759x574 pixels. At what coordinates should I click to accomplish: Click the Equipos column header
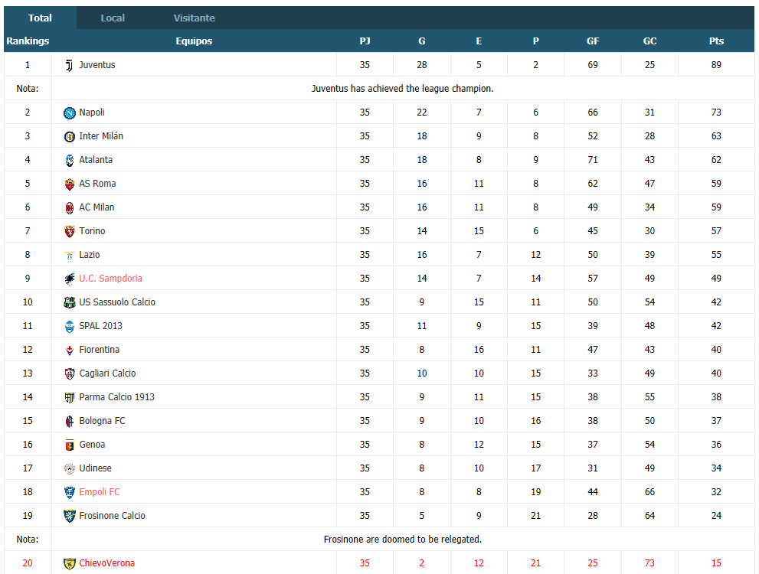(194, 41)
